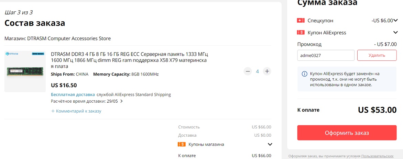Click the red Спецкупон coupon icon
This screenshot has height=159, width=403.
pos(301,21)
